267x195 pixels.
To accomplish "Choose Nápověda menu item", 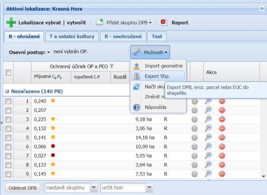I will pos(158,107).
